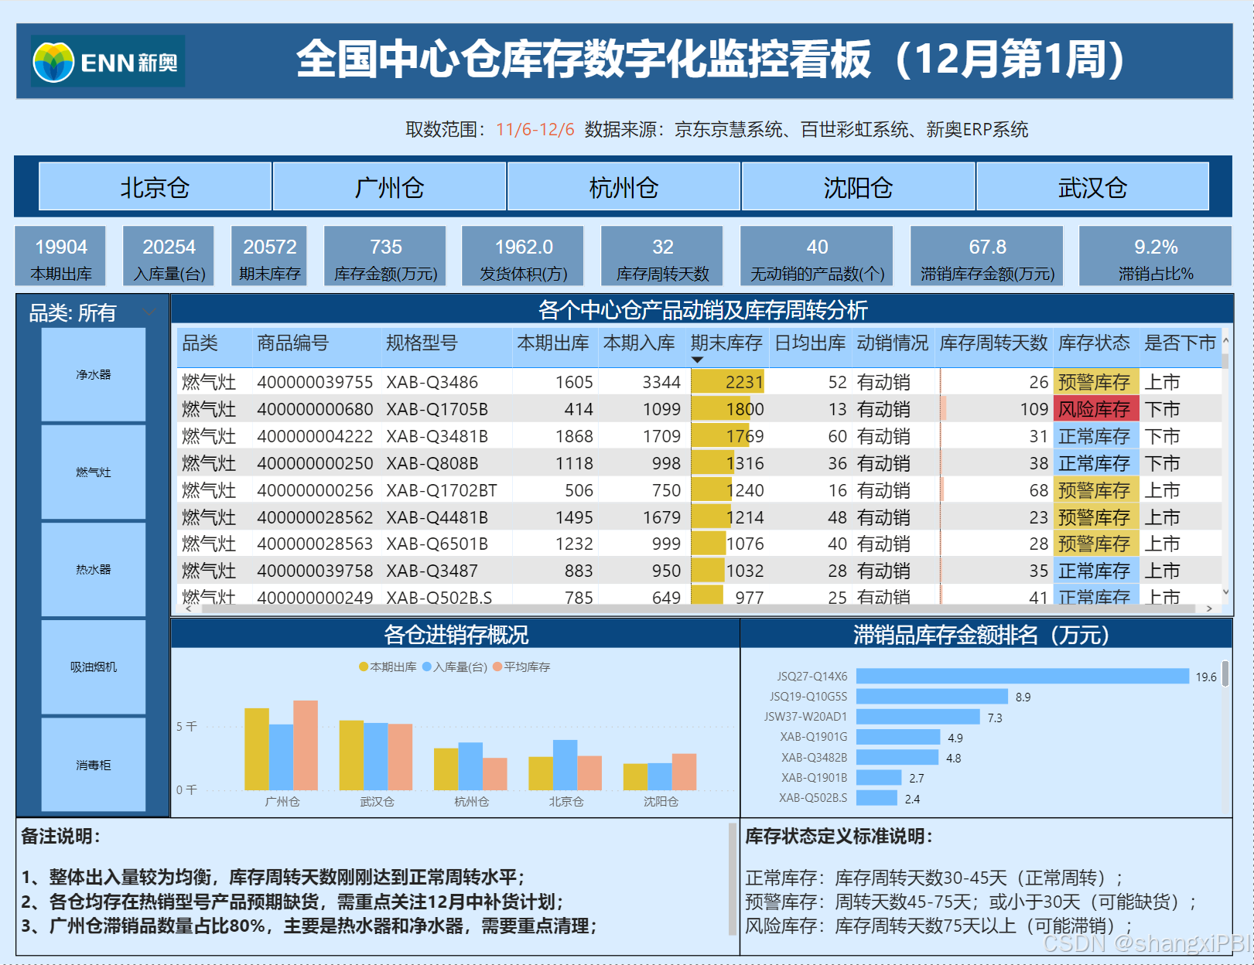The height and width of the screenshot is (965, 1254).
Task: Click the 备注说明 panel scrollbar
Action: [x=733, y=880]
